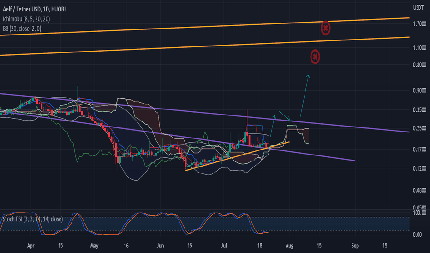Image resolution: width=430 pixels, height=253 pixels.
Task: Click the 0.2500 price axis label
Action: coord(419,128)
